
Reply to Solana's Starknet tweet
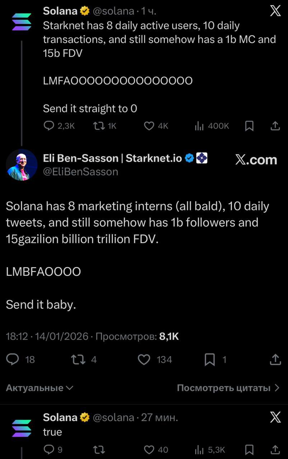pyautogui.click(x=49, y=126)
